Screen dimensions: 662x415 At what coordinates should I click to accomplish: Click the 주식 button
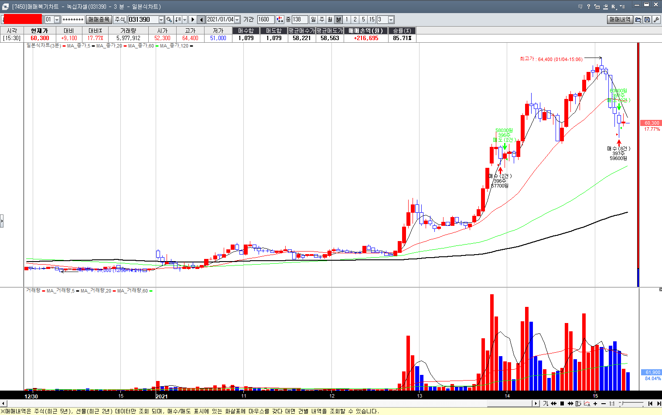pos(120,20)
